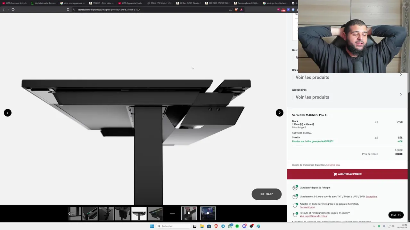Open Telegram from taskbar

tap(223, 226)
